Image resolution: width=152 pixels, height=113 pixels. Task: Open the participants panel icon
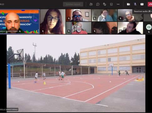(x=91, y=4)
